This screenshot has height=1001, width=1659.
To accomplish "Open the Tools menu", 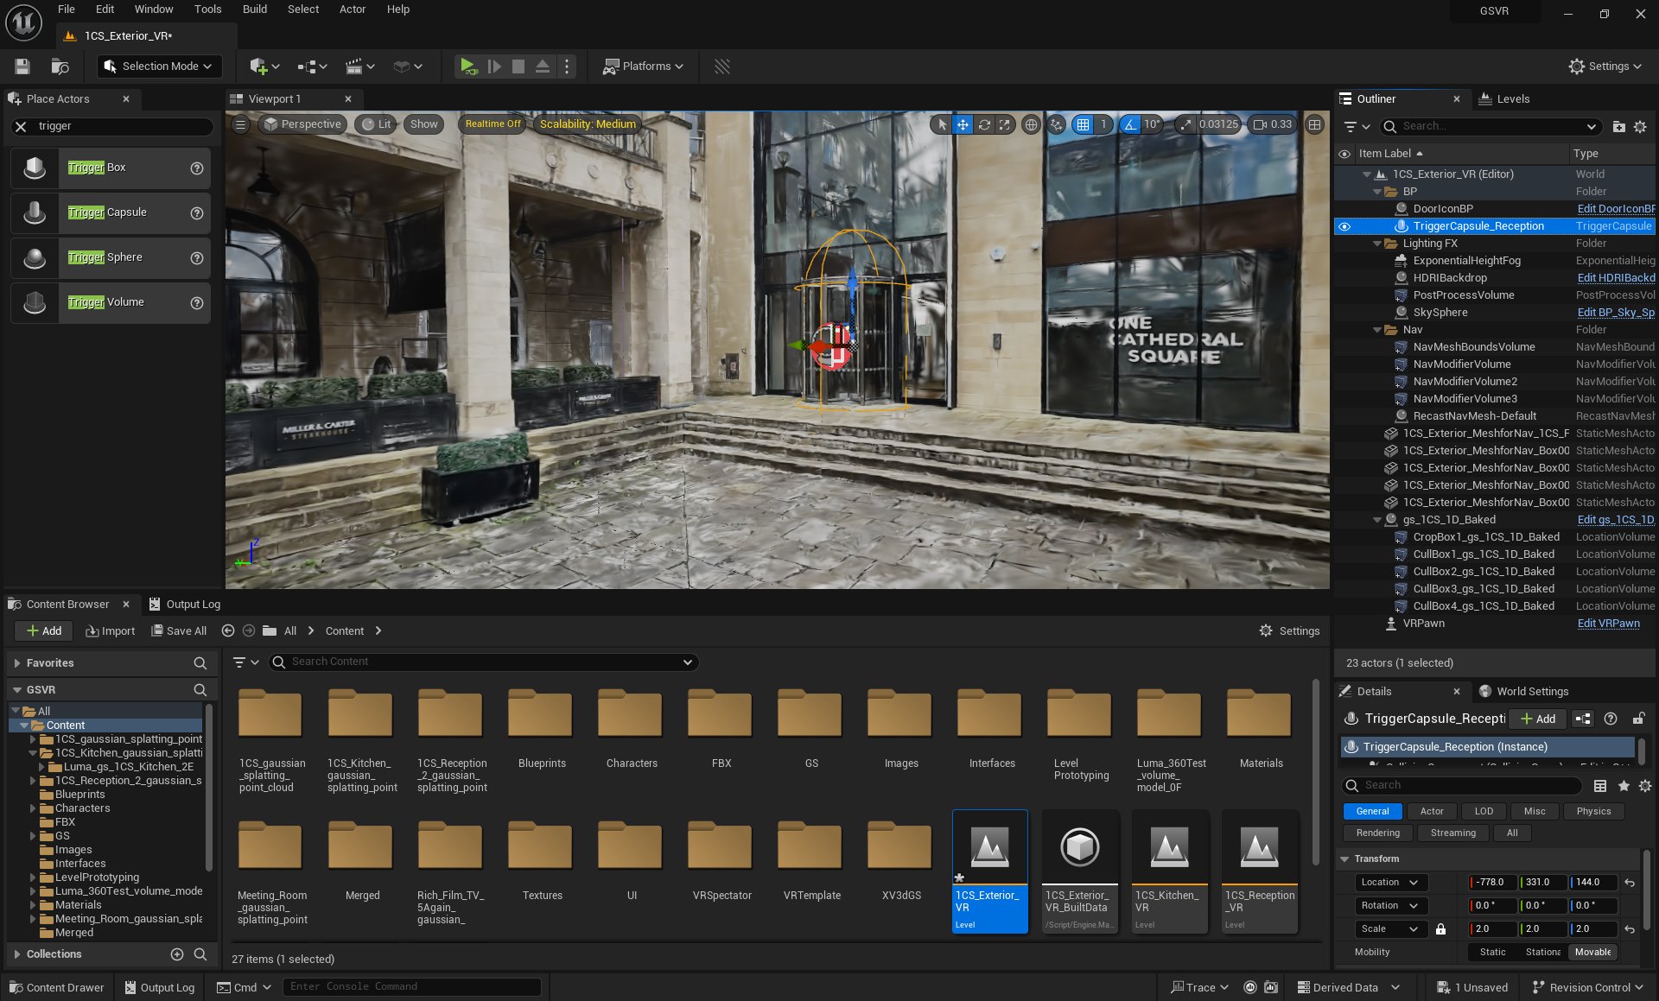I will pos(207,10).
